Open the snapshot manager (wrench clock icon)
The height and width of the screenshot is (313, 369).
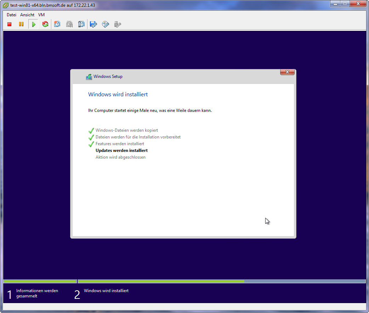81,24
